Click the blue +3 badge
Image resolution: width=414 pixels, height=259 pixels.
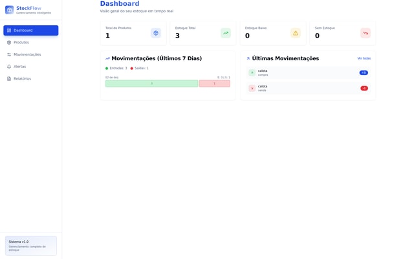click(364, 73)
